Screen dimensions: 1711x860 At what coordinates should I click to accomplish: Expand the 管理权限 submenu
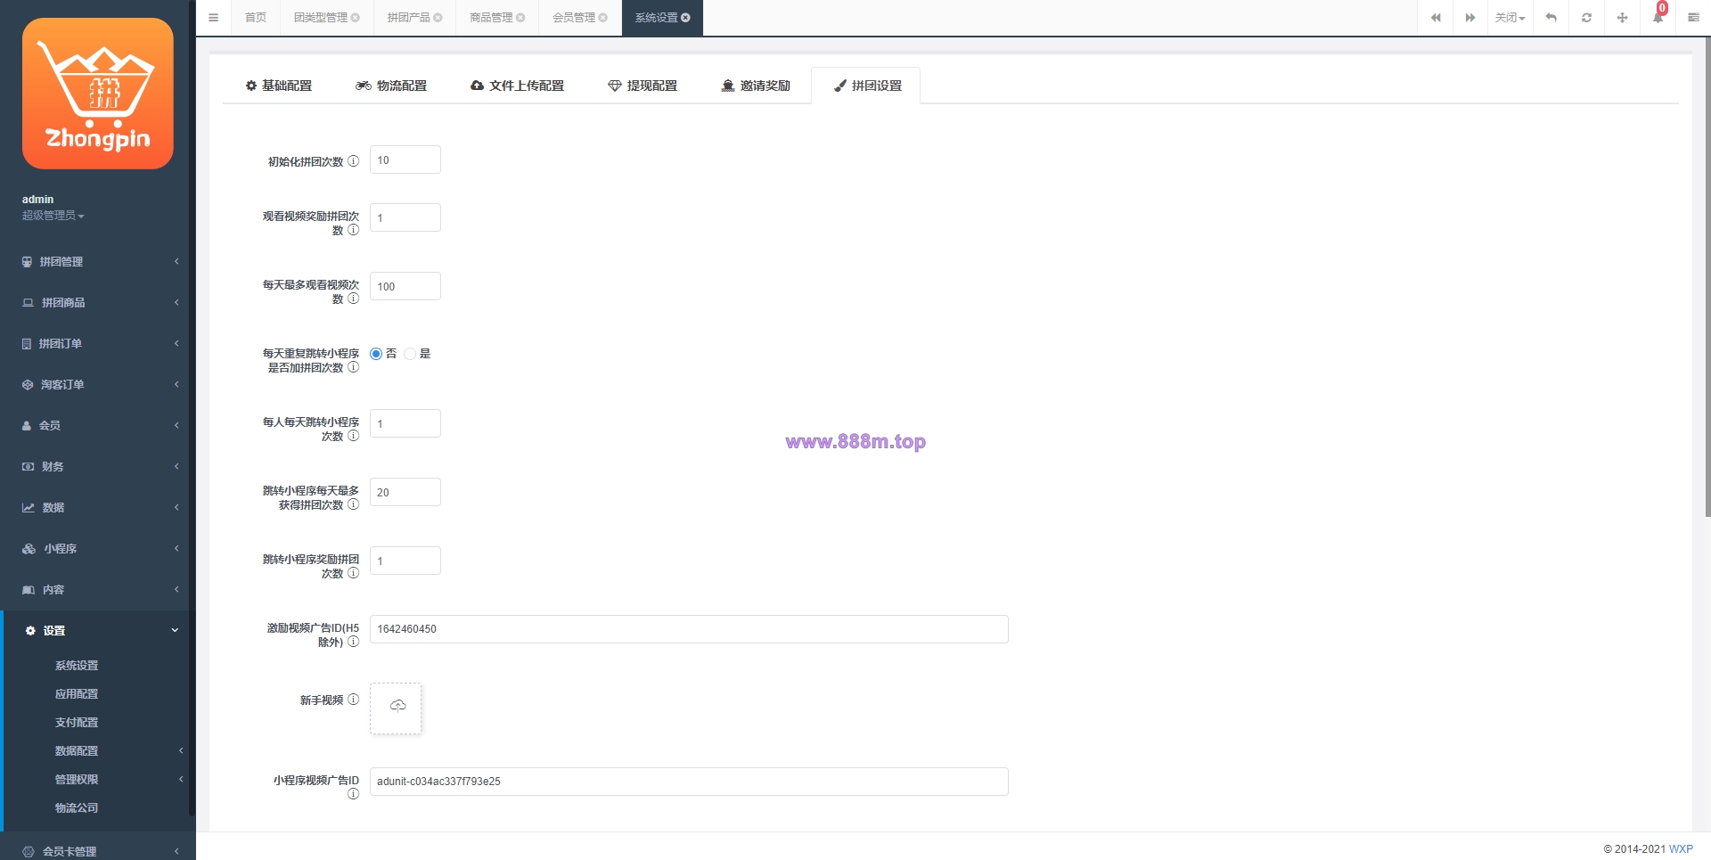pos(98,780)
